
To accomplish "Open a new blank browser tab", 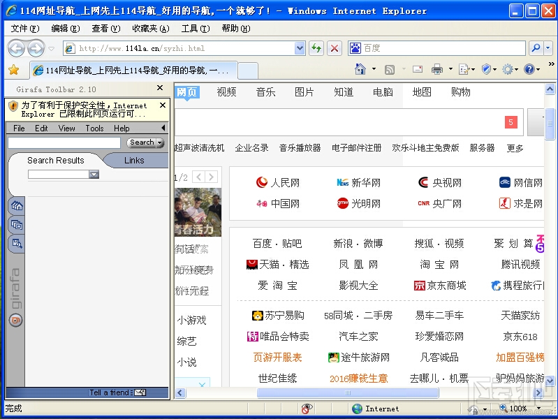I will pyautogui.click(x=248, y=70).
